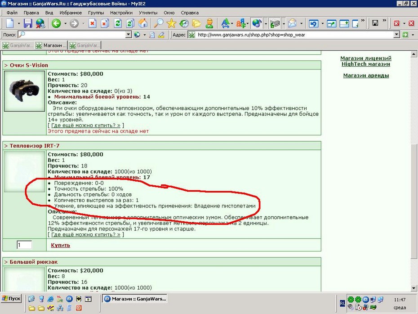Click the green Go arrow beside the address bar
Viewport: 418px width, 314px height.
tap(405, 35)
